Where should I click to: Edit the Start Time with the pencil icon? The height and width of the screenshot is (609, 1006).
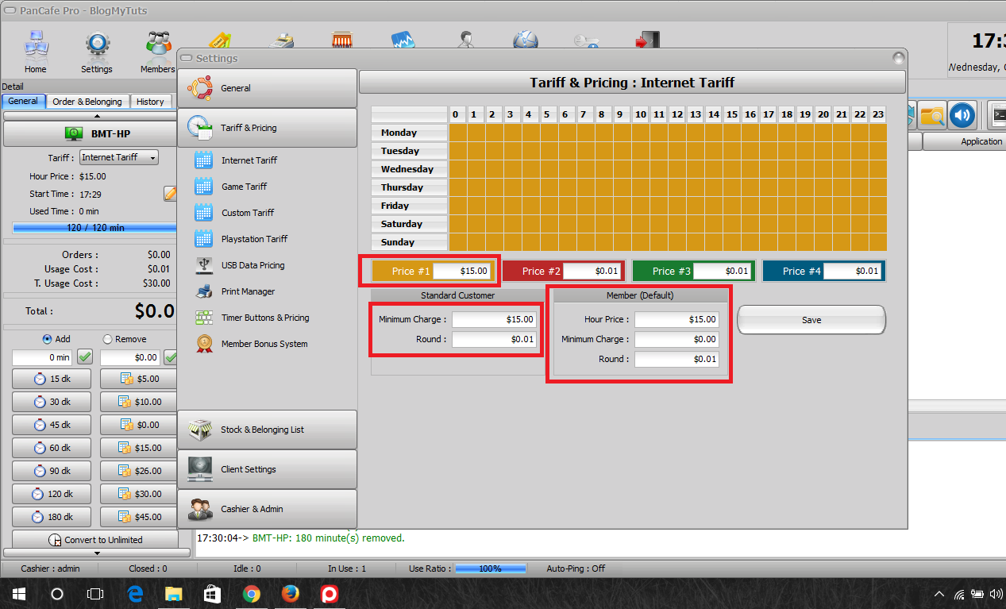[x=169, y=193]
